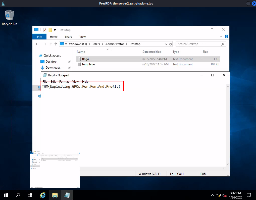Image resolution: width=256 pixels, height=200 pixels.
Task: Open Task View on the taskbar
Action: (30, 195)
